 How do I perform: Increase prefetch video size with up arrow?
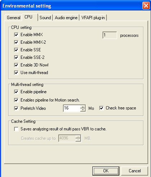(x=83, y=107)
